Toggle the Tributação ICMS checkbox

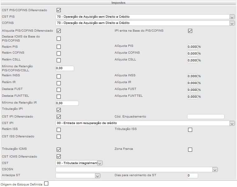tap(59, 149)
